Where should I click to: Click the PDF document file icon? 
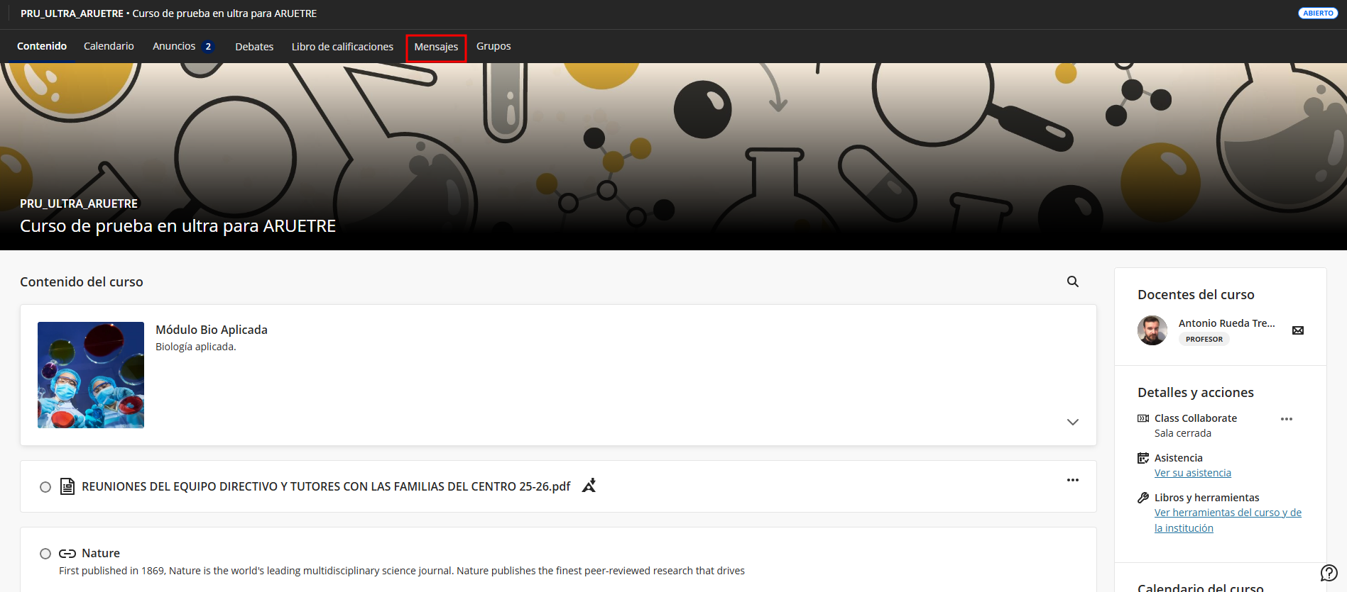[67, 486]
